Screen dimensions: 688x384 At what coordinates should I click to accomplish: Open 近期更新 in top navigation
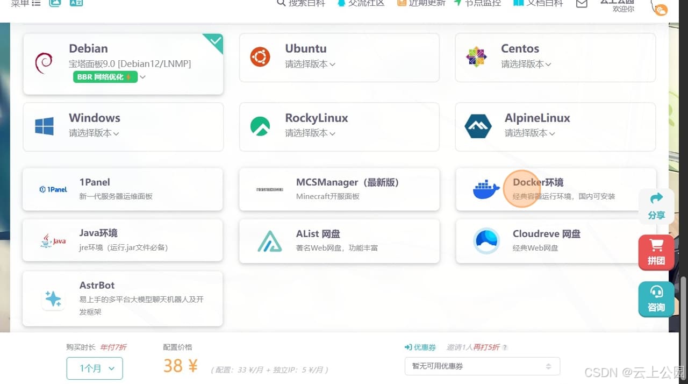421,3
